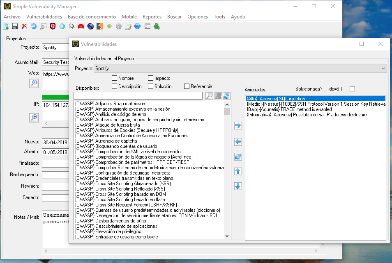Unassign vulnerability with the left arrow button

pyautogui.click(x=238, y=142)
